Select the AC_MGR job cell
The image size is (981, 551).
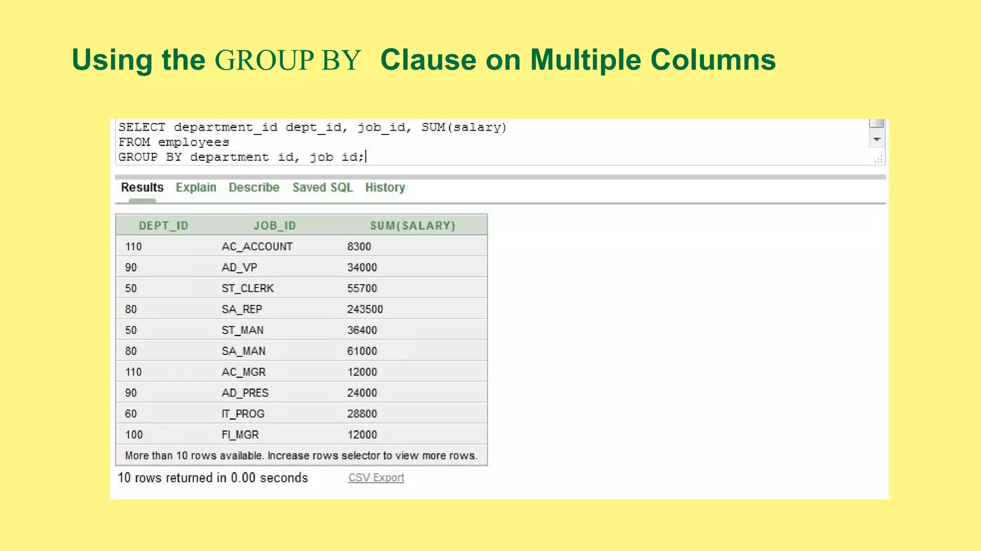click(x=243, y=372)
